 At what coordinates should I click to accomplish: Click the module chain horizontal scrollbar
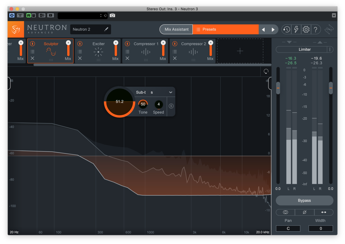tap(152, 65)
